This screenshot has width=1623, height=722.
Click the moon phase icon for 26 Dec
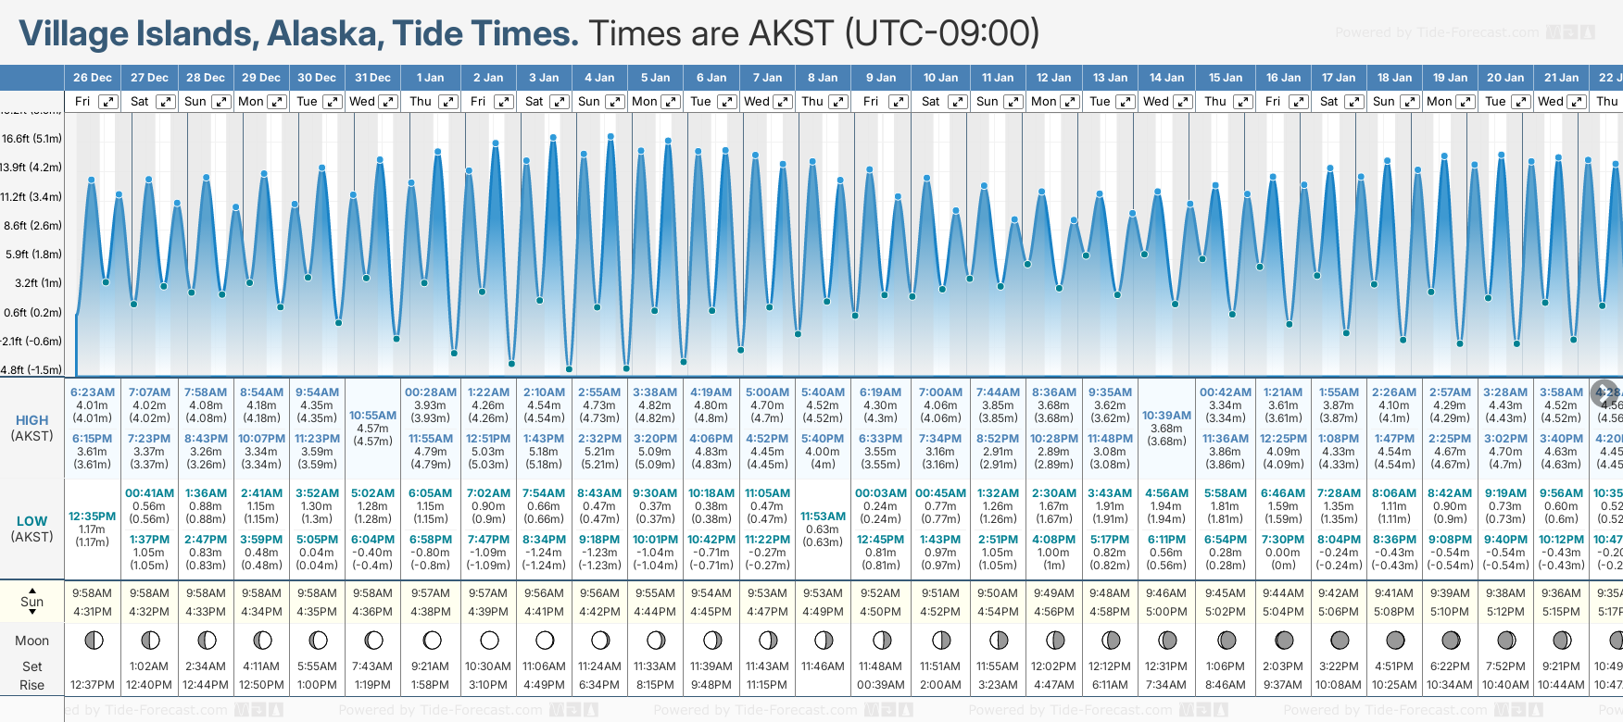[x=93, y=640]
